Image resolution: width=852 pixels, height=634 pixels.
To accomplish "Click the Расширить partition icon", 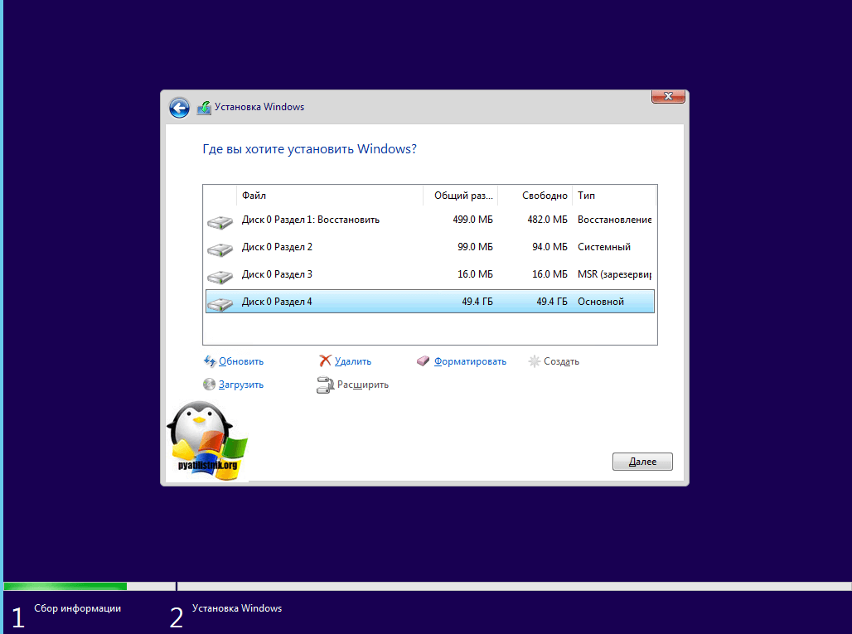I will coord(325,385).
